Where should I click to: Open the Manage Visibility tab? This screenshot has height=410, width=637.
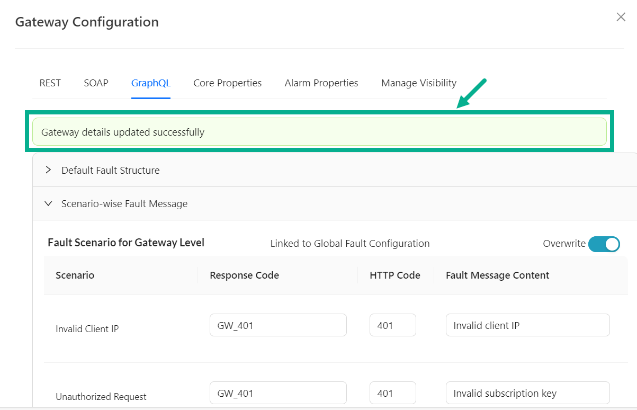tap(418, 83)
